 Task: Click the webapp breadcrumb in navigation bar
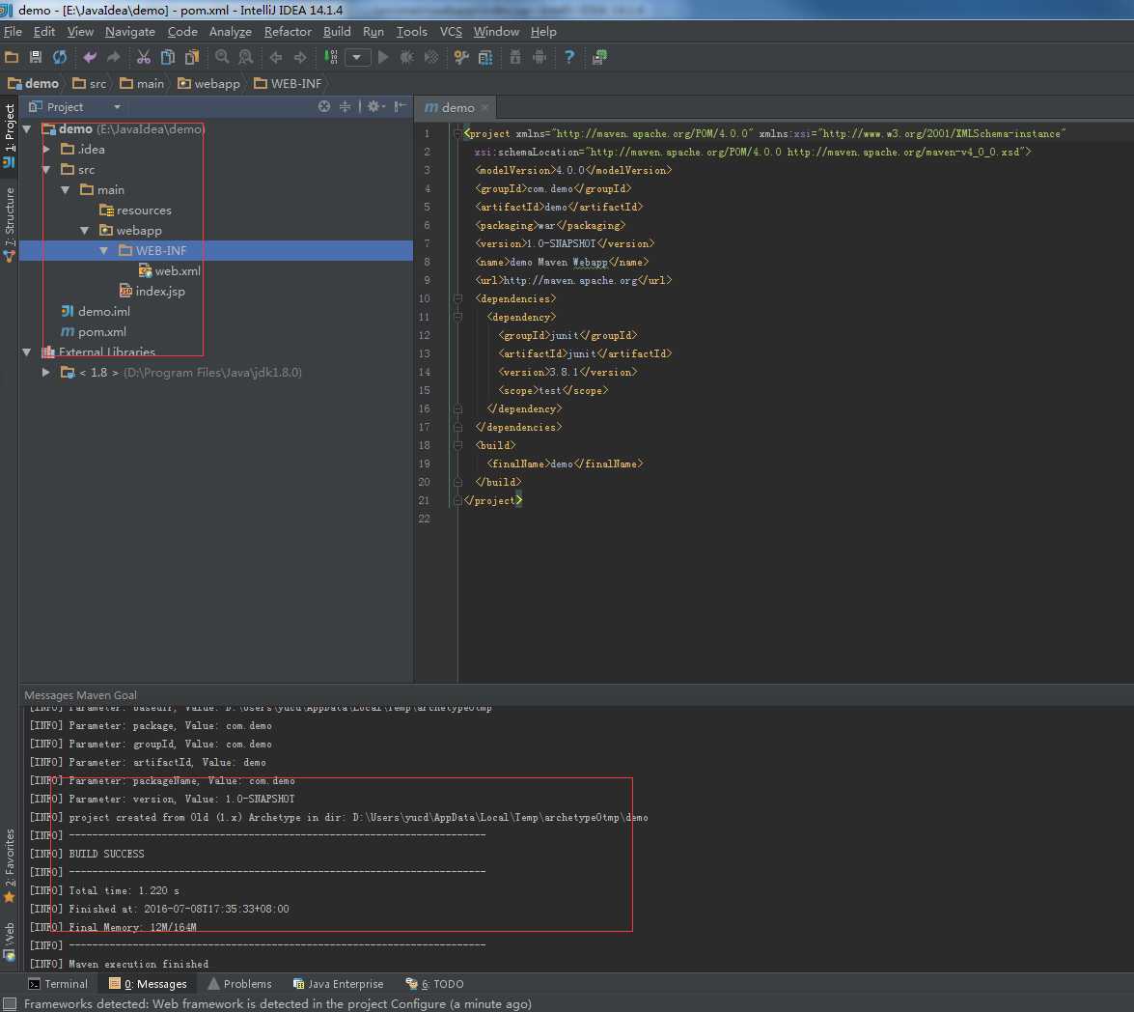pos(209,83)
